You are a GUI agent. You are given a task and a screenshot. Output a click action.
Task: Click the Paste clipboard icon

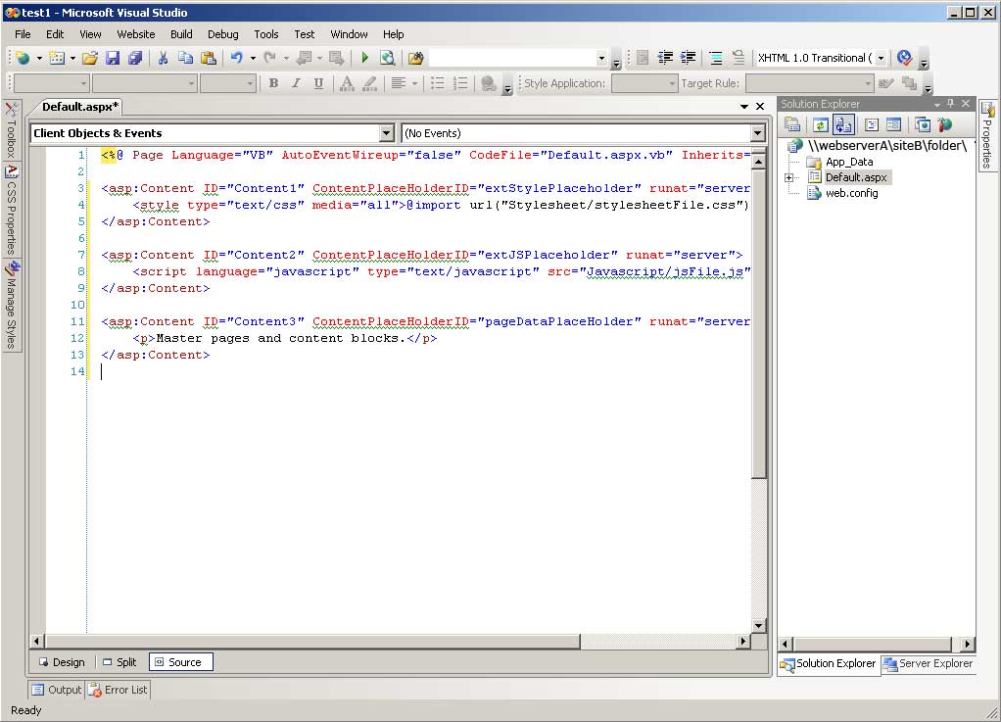208,58
